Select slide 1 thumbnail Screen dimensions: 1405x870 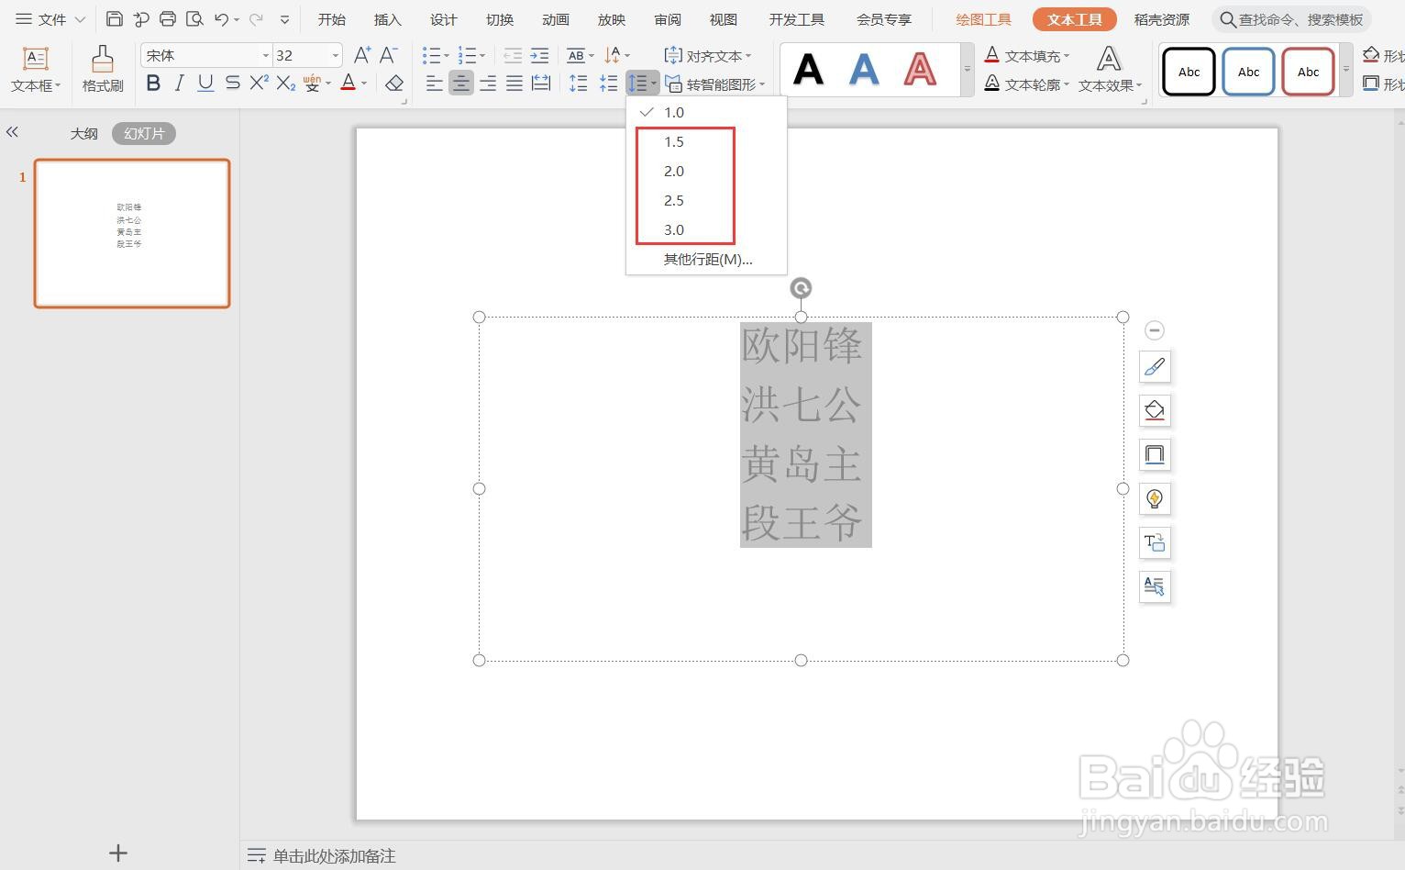(132, 233)
